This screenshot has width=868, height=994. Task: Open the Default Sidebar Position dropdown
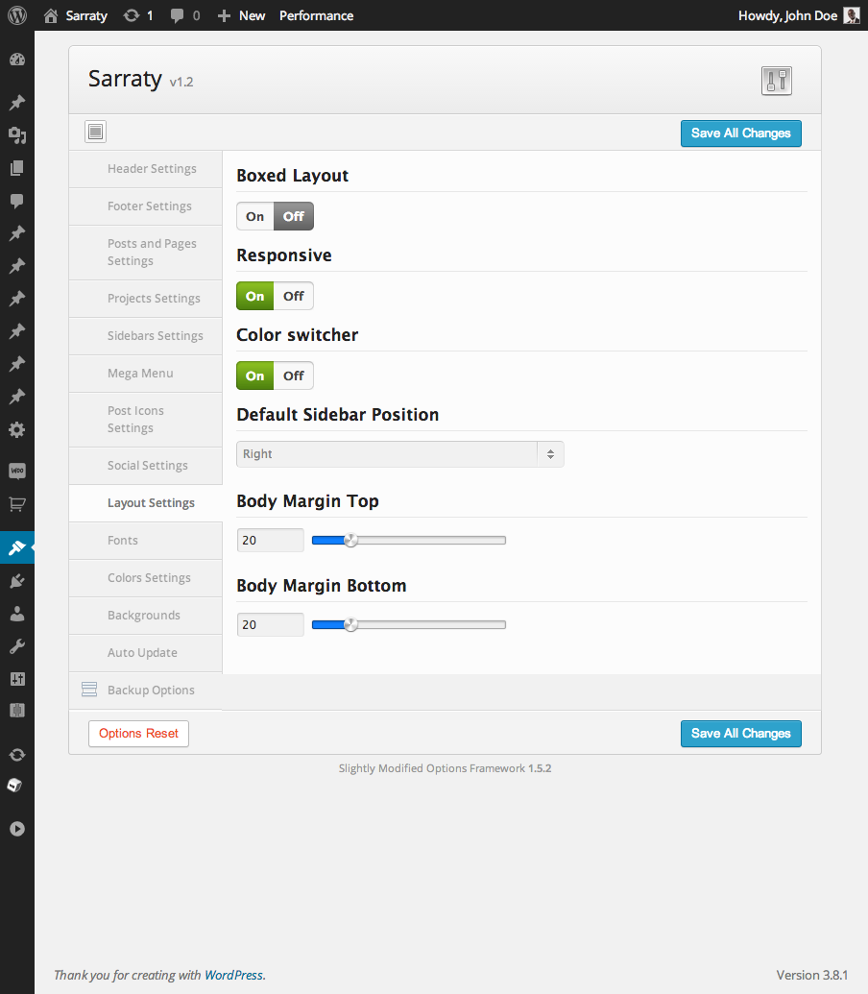400,454
